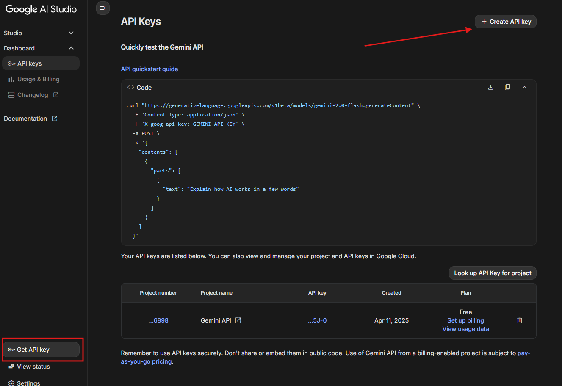Click the Changelog external link icon
The width and height of the screenshot is (562, 386).
[x=56, y=95]
